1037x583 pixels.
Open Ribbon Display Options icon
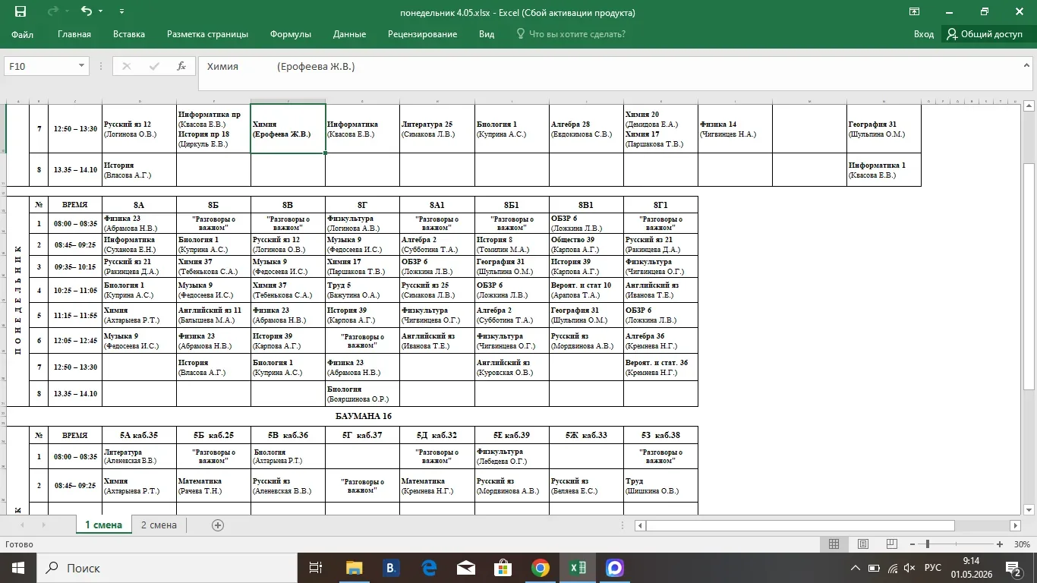pos(915,11)
